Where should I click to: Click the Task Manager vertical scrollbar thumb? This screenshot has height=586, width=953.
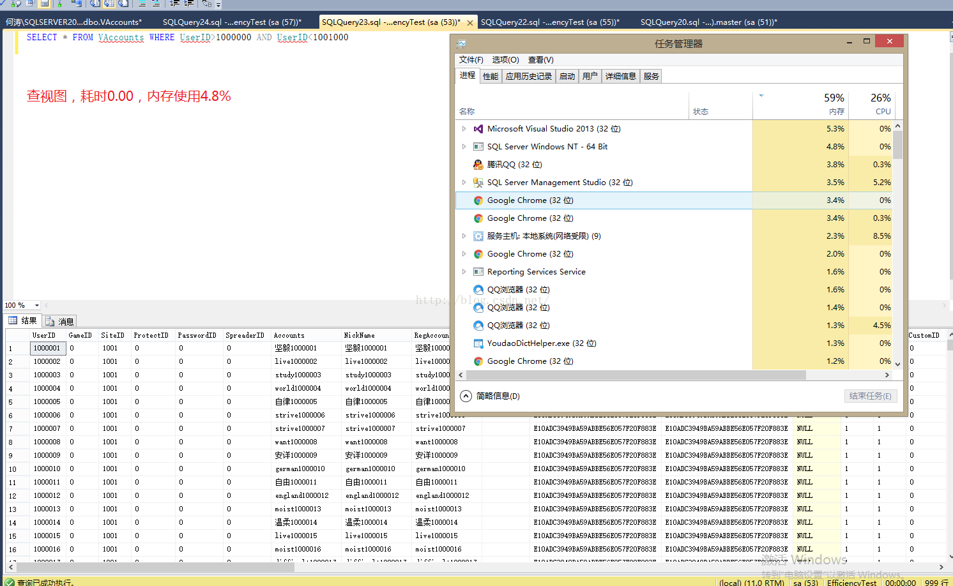[897, 144]
